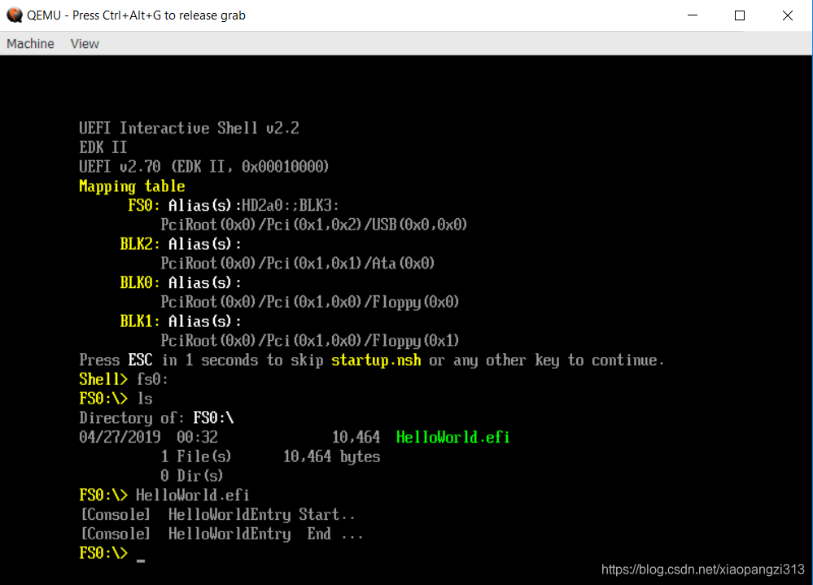This screenshot has width=813, height=585.
Task: Click the 04/27/2019 00:32 date entry
Action: [148, 437]
